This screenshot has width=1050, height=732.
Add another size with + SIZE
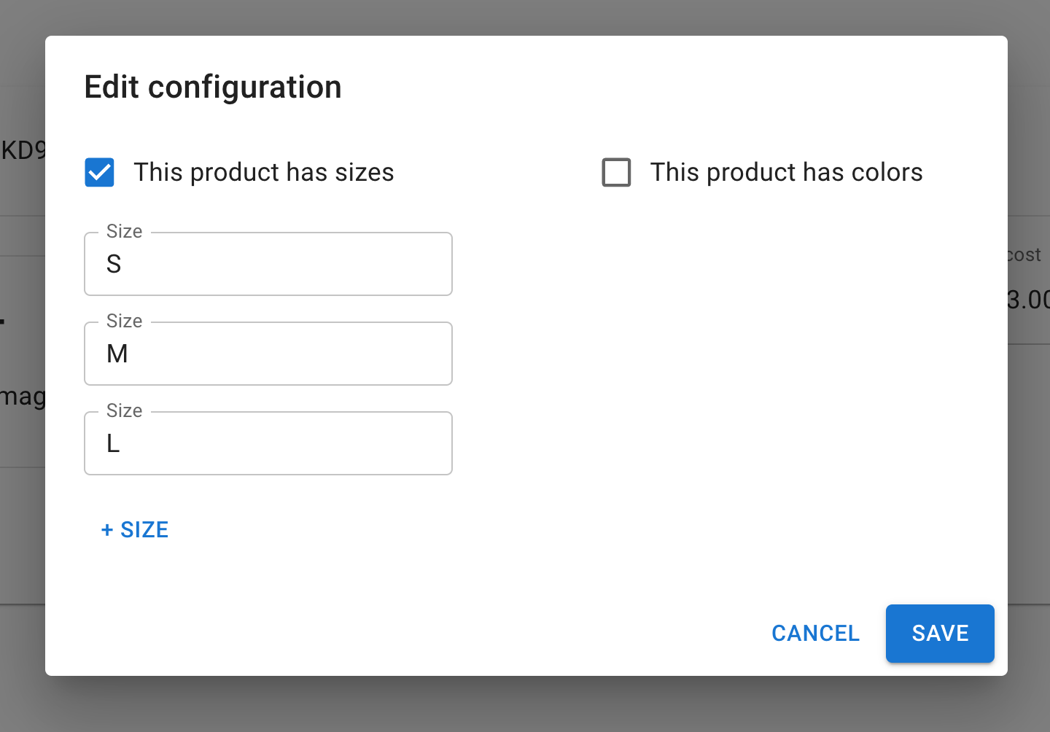pos(135,530)
